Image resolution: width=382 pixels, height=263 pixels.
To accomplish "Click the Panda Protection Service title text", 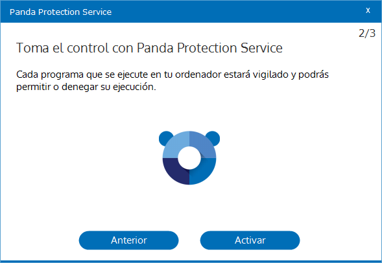I will [x=60, y=12].
